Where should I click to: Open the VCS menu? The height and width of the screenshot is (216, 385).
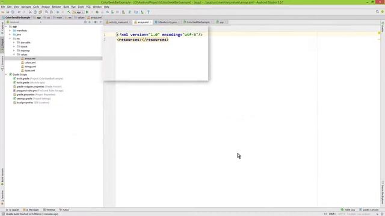click(88, 7)
